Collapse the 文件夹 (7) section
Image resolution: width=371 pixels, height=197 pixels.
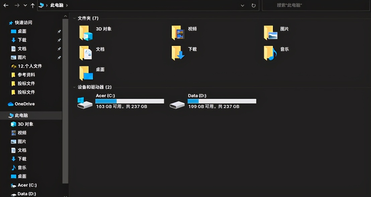pyautogui.click(x=74, y=18)
